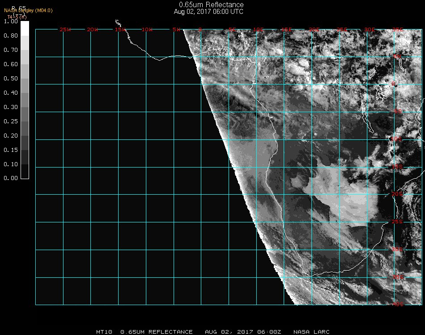Click the 'AUG 02, 2017 06:00Z' footer timestamp

point(243,332)
